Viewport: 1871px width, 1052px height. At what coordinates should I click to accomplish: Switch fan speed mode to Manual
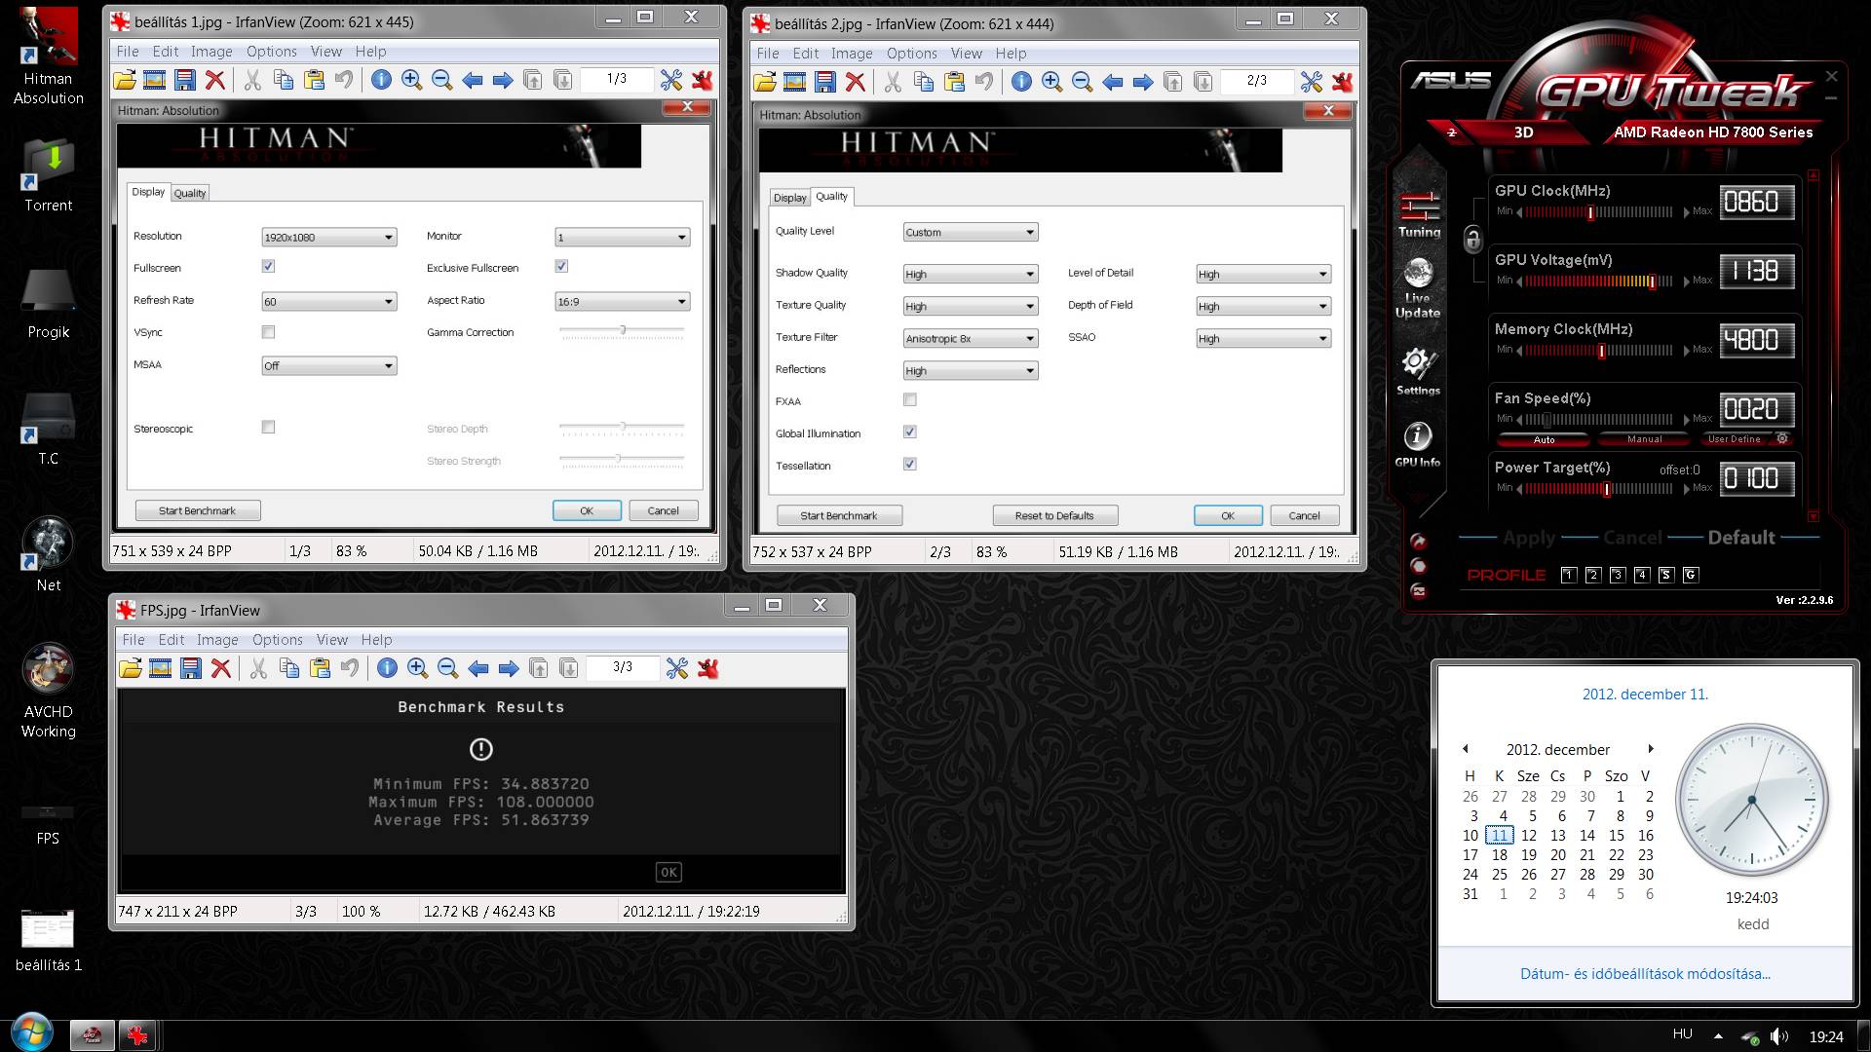click(x=1644, y=439)
